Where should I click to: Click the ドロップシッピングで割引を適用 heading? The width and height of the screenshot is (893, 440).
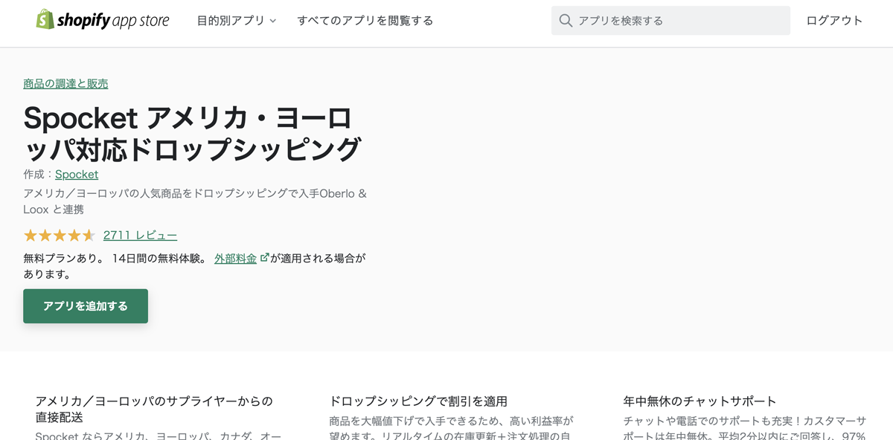[418, 401]
